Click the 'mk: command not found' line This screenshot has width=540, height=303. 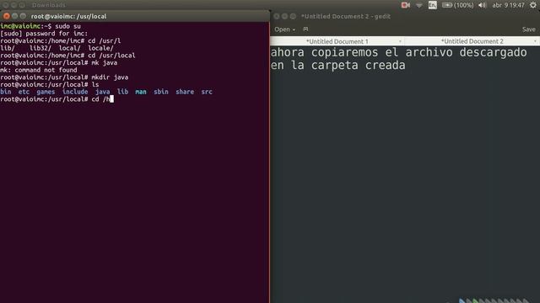[x=39, y=70]
